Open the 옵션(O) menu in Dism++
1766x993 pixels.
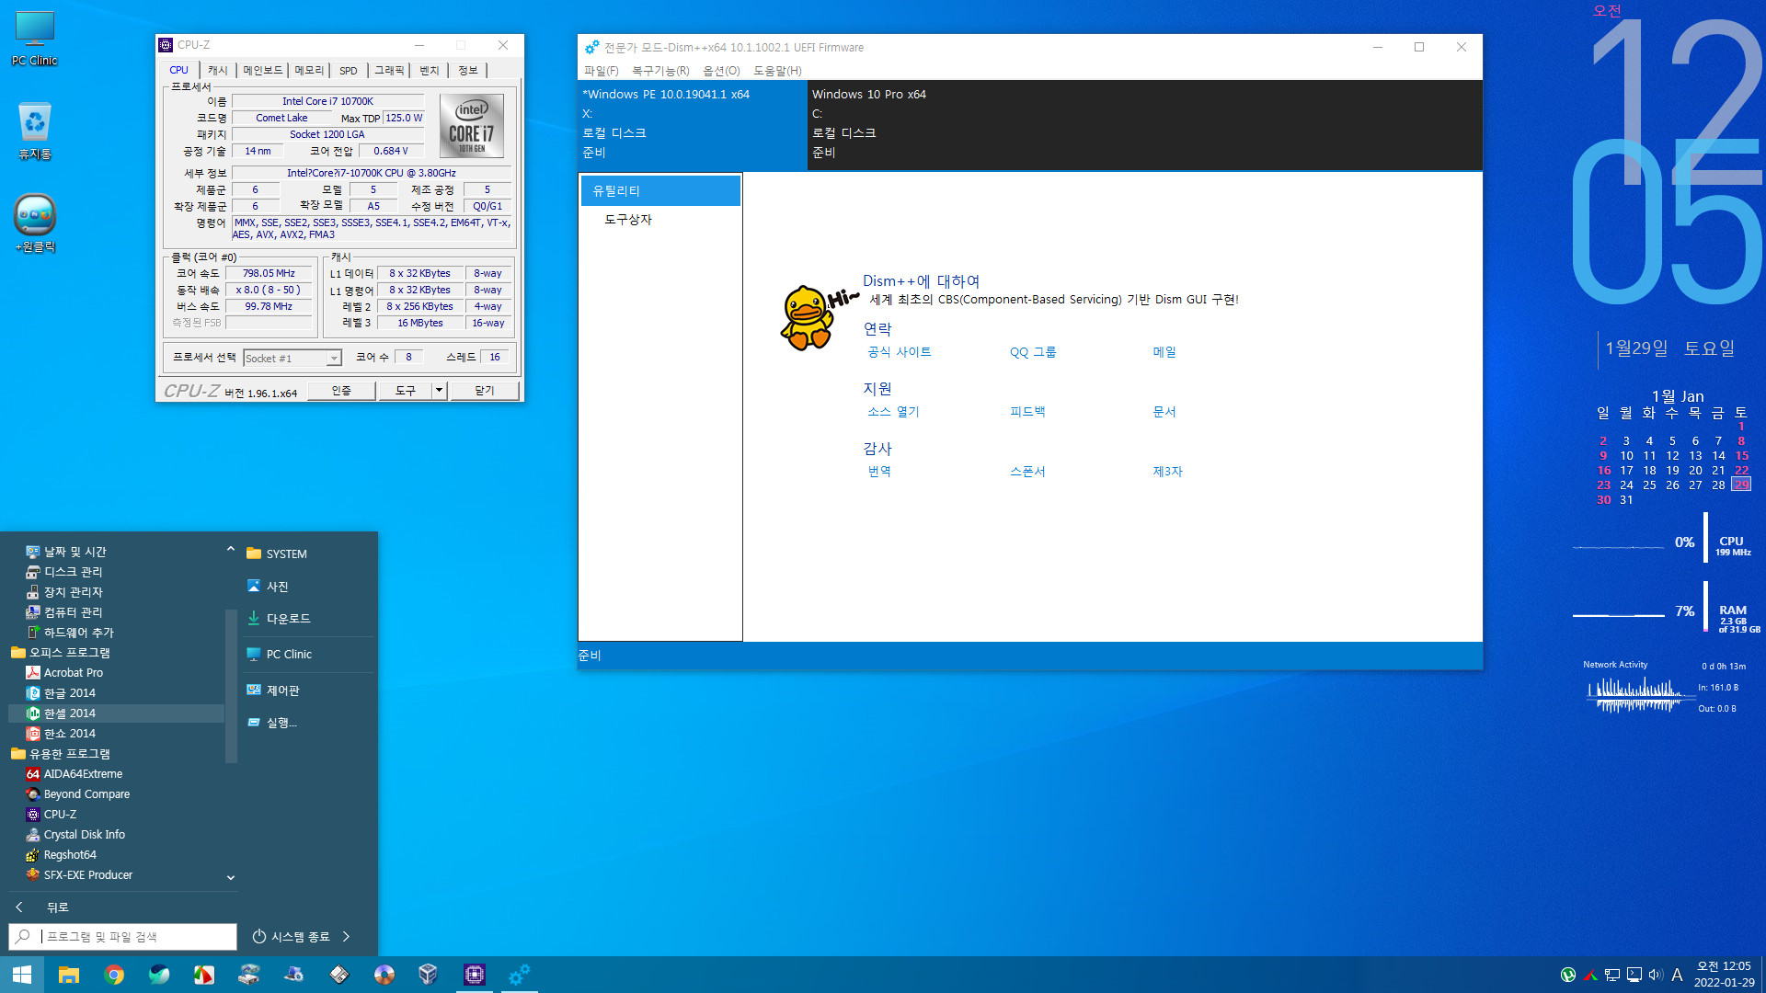point(721,71)
